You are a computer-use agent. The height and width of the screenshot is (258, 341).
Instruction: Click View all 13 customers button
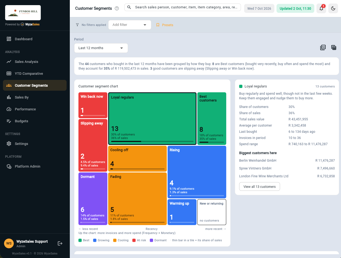pos(260,186)
